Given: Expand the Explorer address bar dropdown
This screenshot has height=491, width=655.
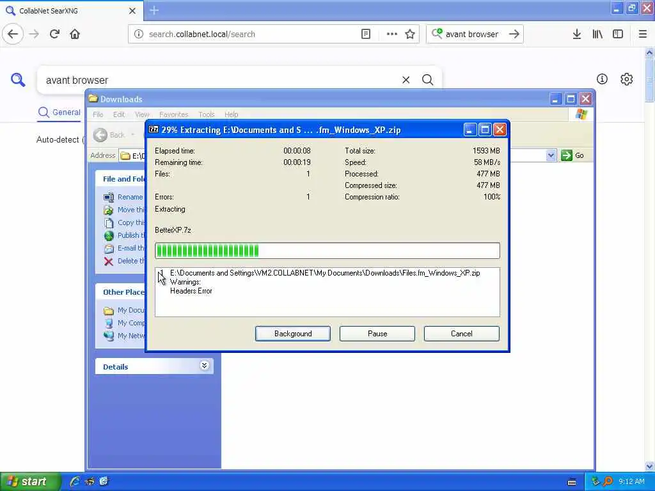Looking at the screenshot, I should (x=551, y=155).
